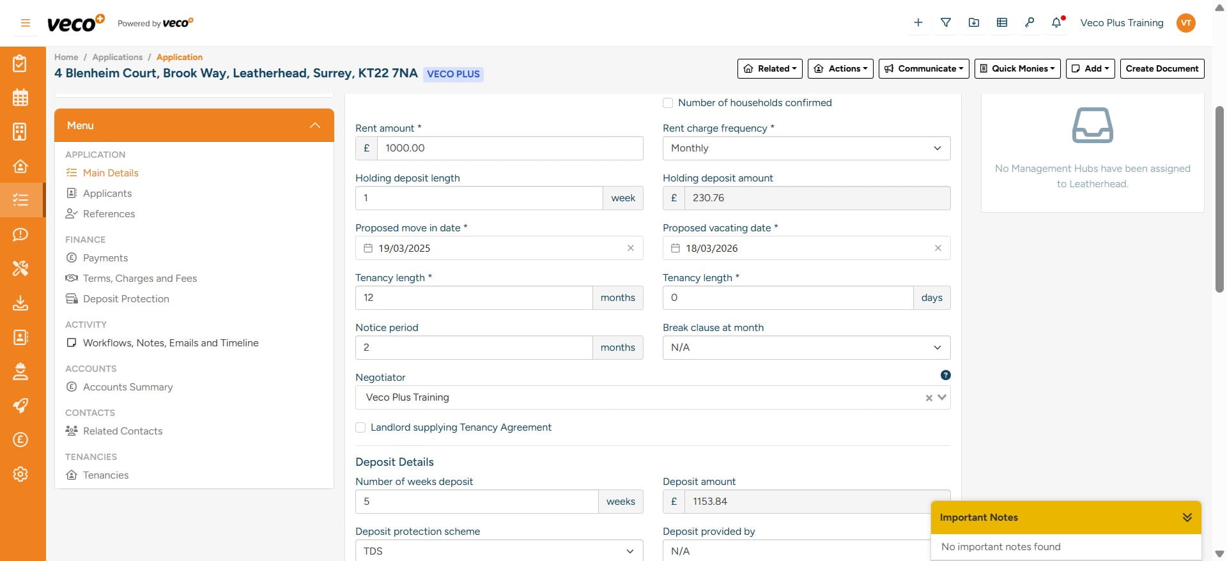Open the speech bubble alert sidebar icon

(20, 234)
